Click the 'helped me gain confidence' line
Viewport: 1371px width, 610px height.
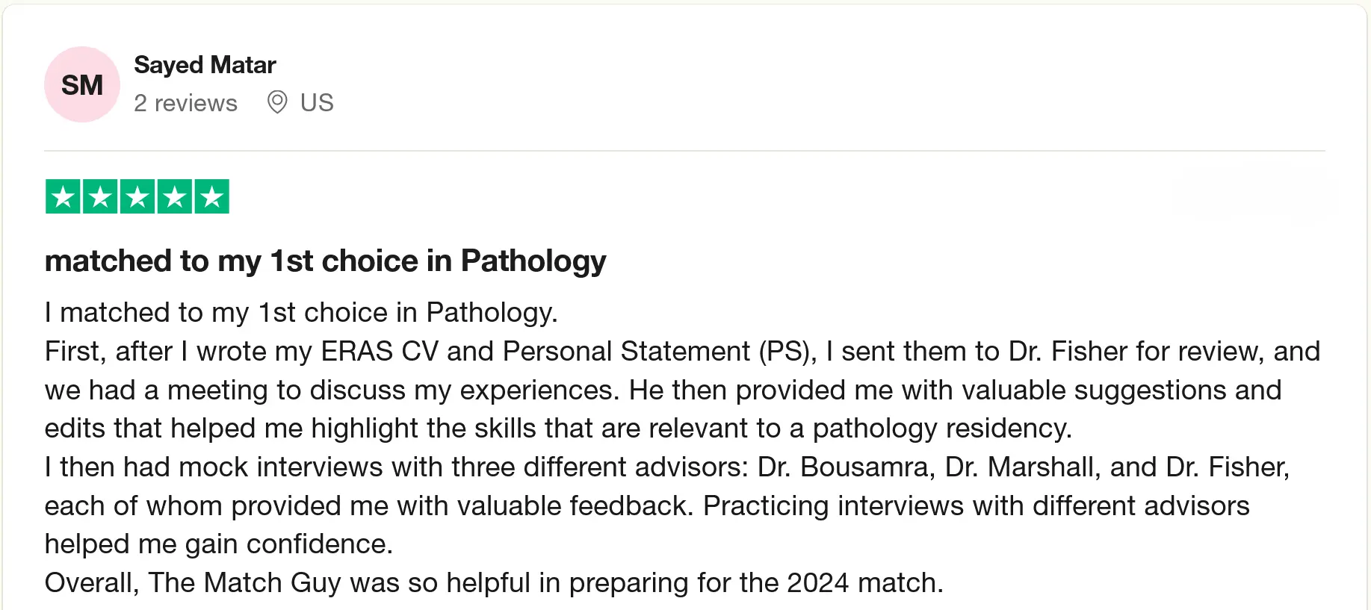218,544
